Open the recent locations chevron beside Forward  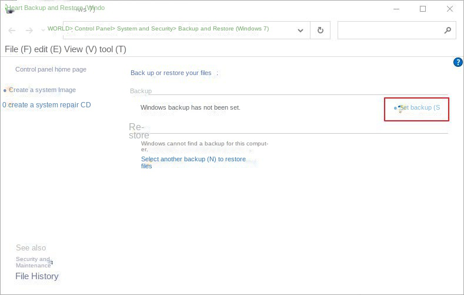coord(43,30)
